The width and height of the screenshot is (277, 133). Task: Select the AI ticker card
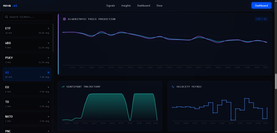coord(27,74)
